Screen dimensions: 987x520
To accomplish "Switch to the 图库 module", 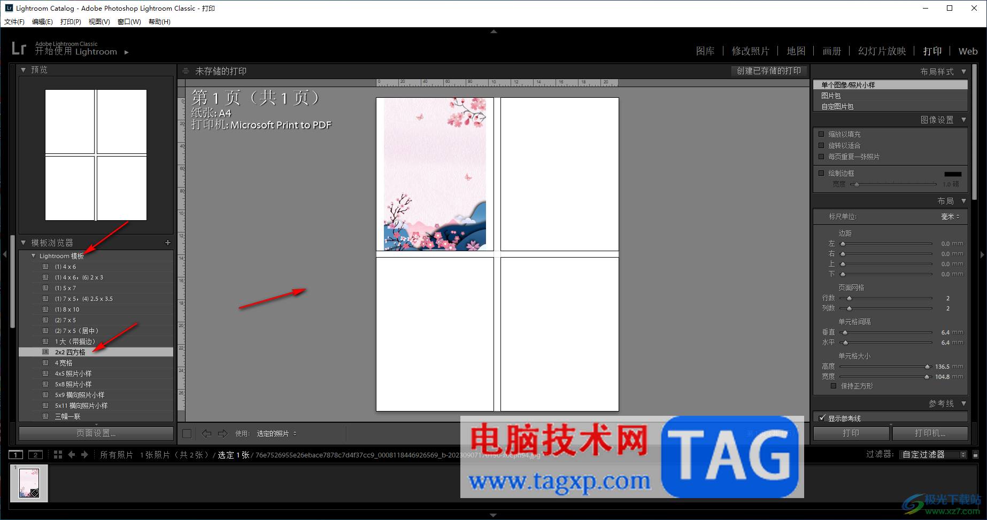I will click(x=705, y=51).
